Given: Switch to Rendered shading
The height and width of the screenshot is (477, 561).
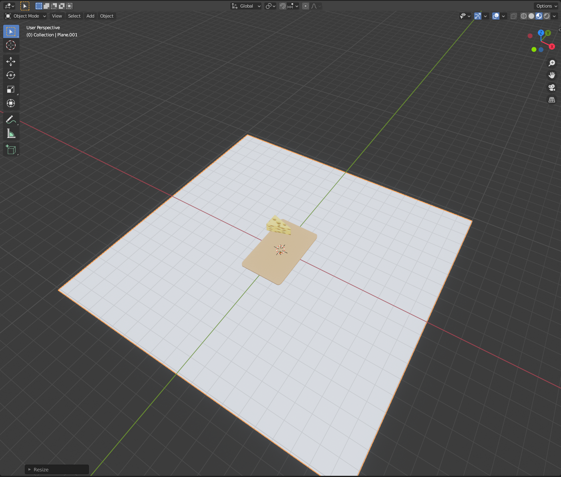Looking at the screenshot, I should tap(547, 16).
